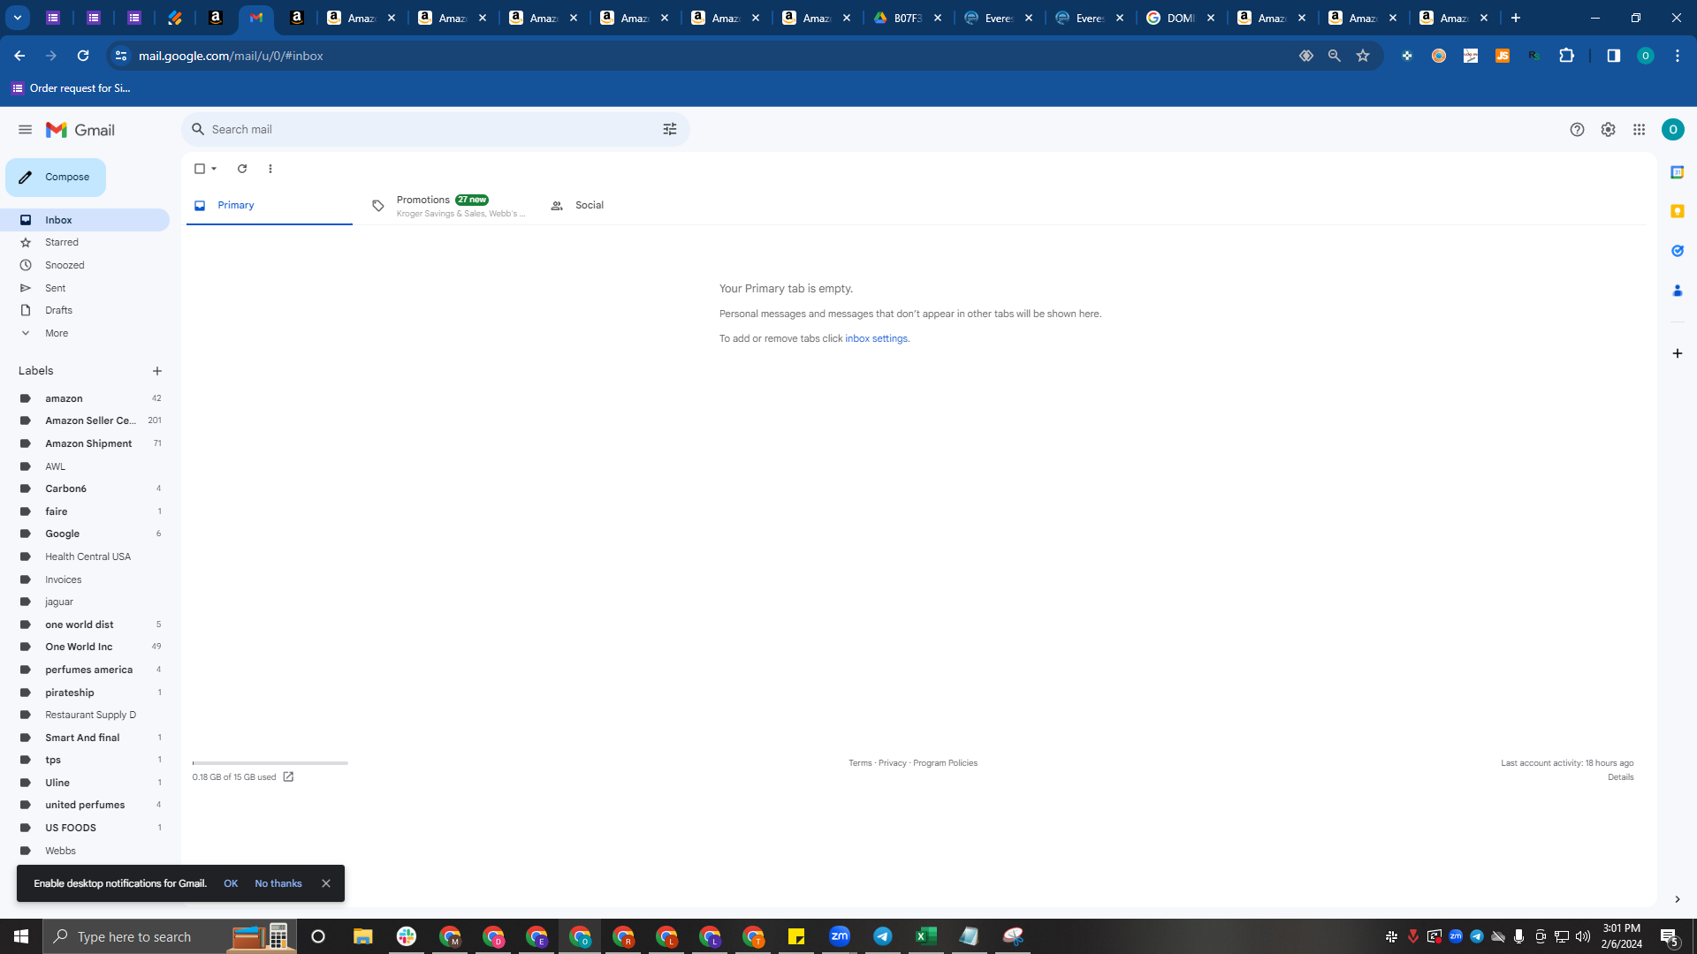
Task: Toggle the select all messages checkbox
Action: pos(200,169)
